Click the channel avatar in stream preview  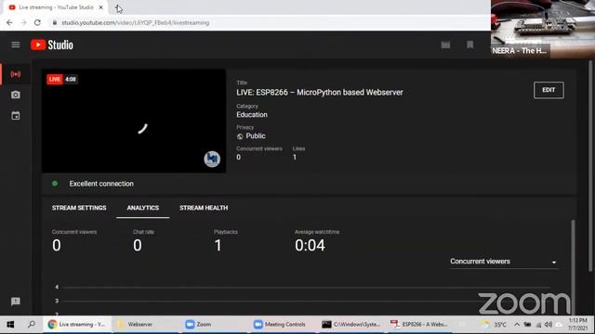click(212, 159)
